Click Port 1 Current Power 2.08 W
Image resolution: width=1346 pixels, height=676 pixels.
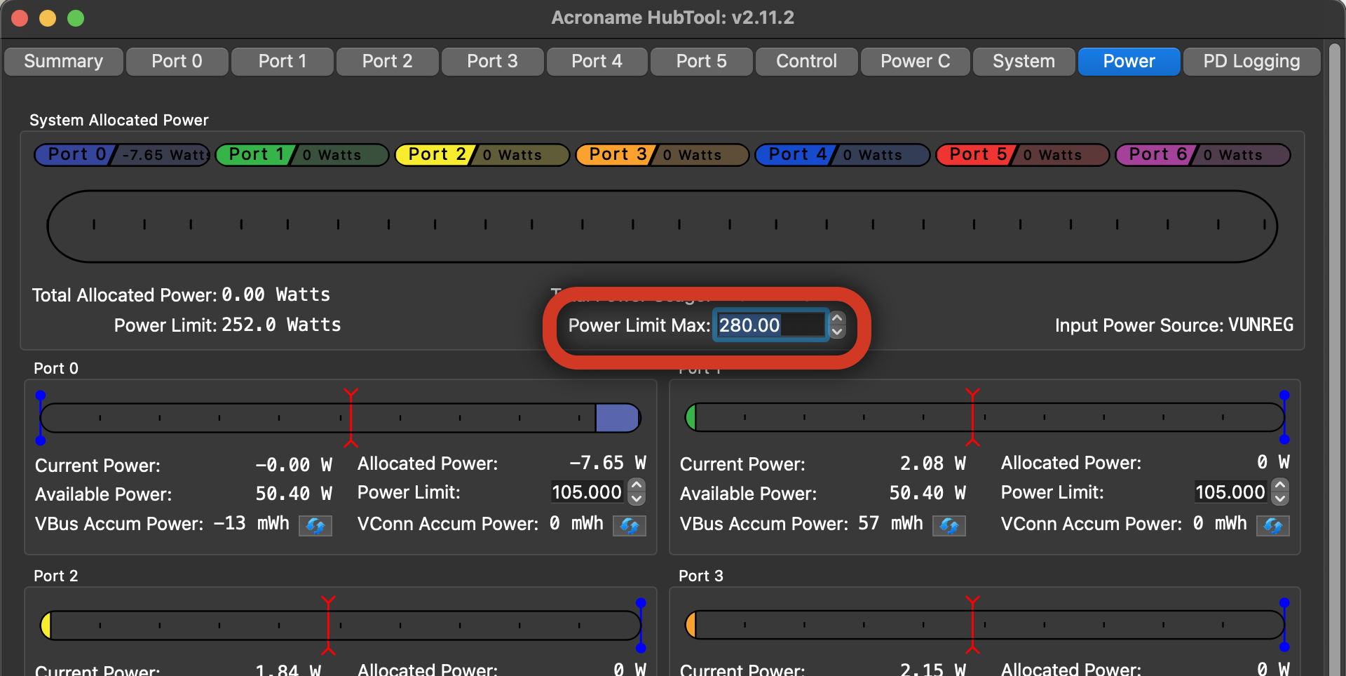(933, 464)
